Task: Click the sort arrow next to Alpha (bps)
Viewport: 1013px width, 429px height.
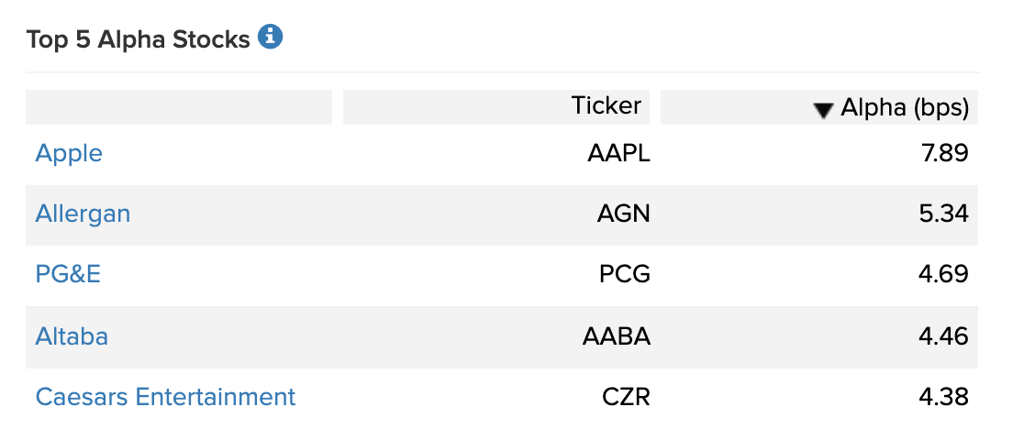Action: (x=823, y=111)
